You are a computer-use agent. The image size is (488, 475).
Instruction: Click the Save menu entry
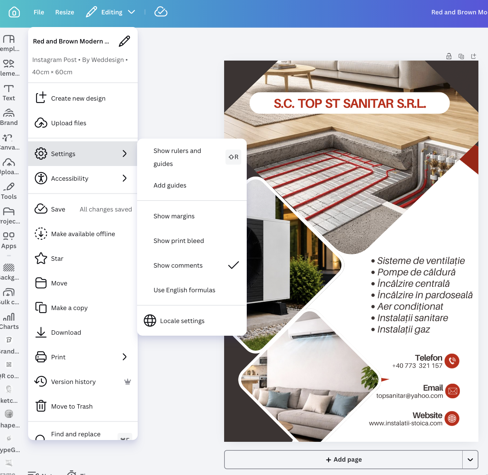point(83,209)
